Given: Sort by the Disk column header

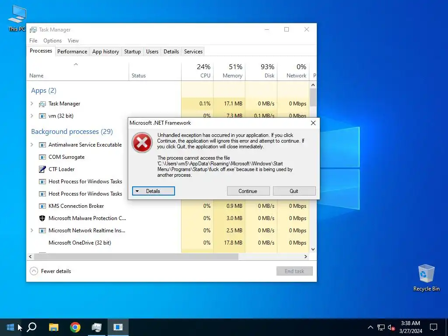Looking at the screenshot, I should [x=261, y=71].
